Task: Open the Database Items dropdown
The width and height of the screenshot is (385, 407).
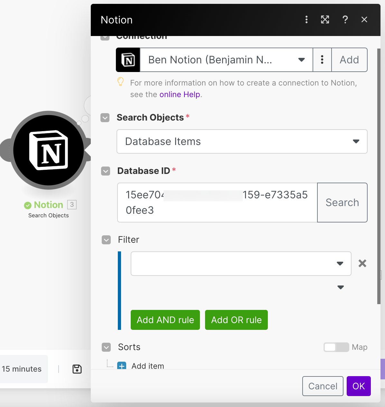Action: (242, 141)
